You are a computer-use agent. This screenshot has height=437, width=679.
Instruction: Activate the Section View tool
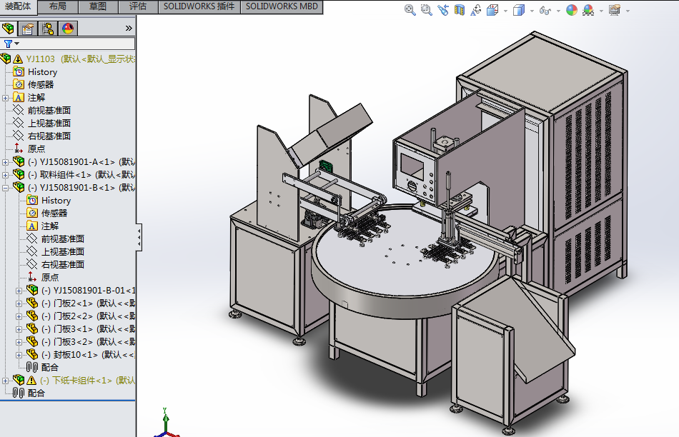pyautogui.click(x=460, y=10)
